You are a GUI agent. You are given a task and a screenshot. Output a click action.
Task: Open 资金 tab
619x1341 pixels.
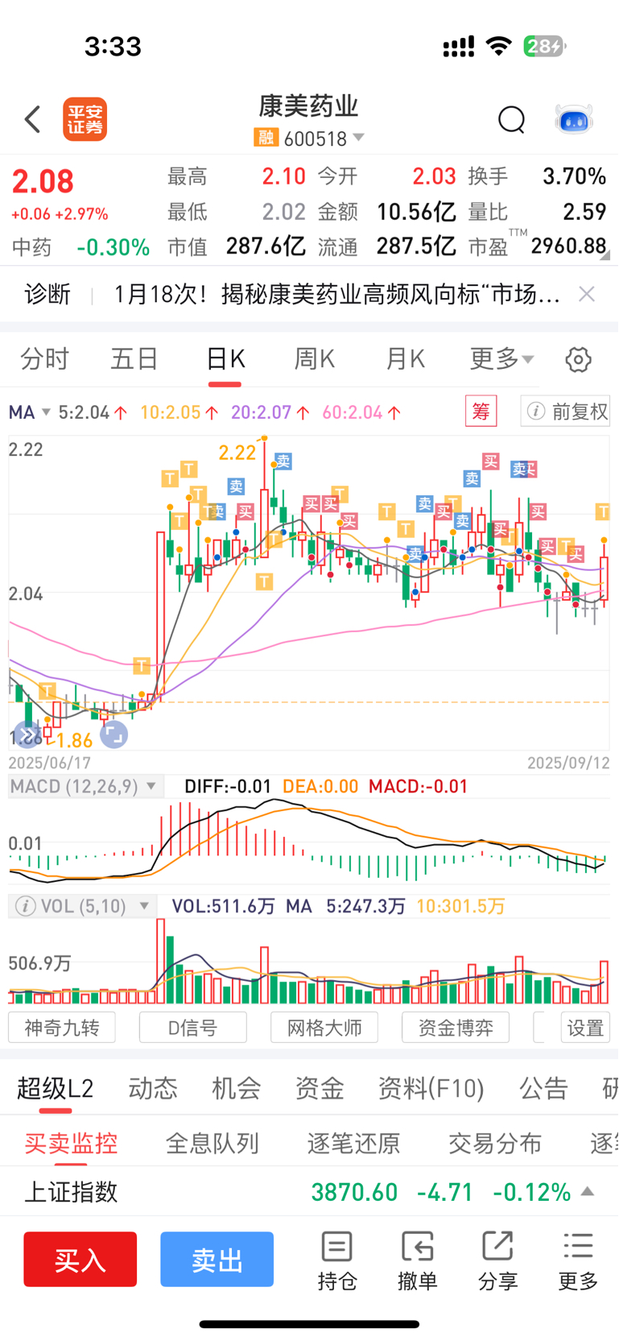click(320, 1089)
